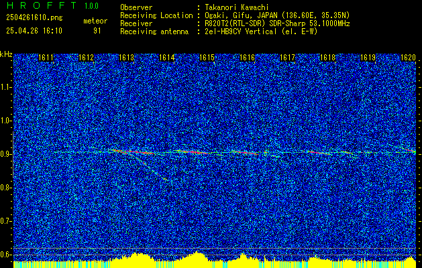Screen dimensions: 422x268
Task: Click the 0.8 frequency axis label
Action: [6, 188]
